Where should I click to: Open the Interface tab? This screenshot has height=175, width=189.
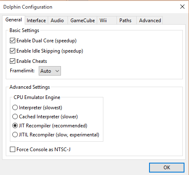(36, 21)
